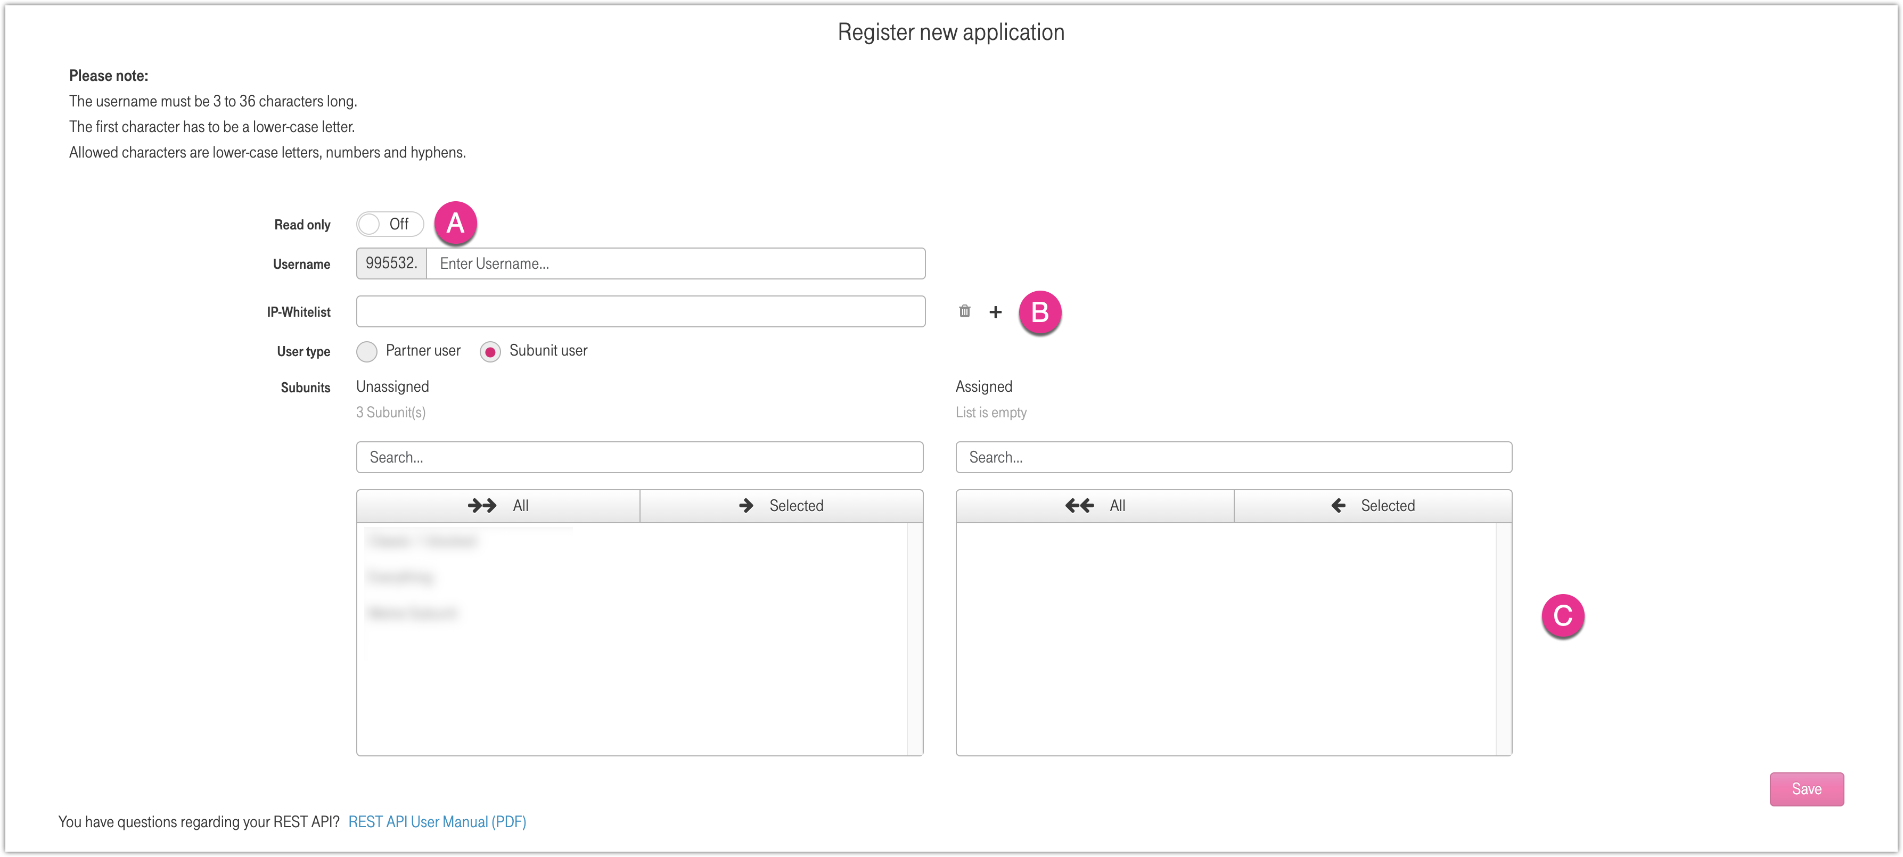
Task: Select the Partner user radio button
Action: (x=366, y=352)
